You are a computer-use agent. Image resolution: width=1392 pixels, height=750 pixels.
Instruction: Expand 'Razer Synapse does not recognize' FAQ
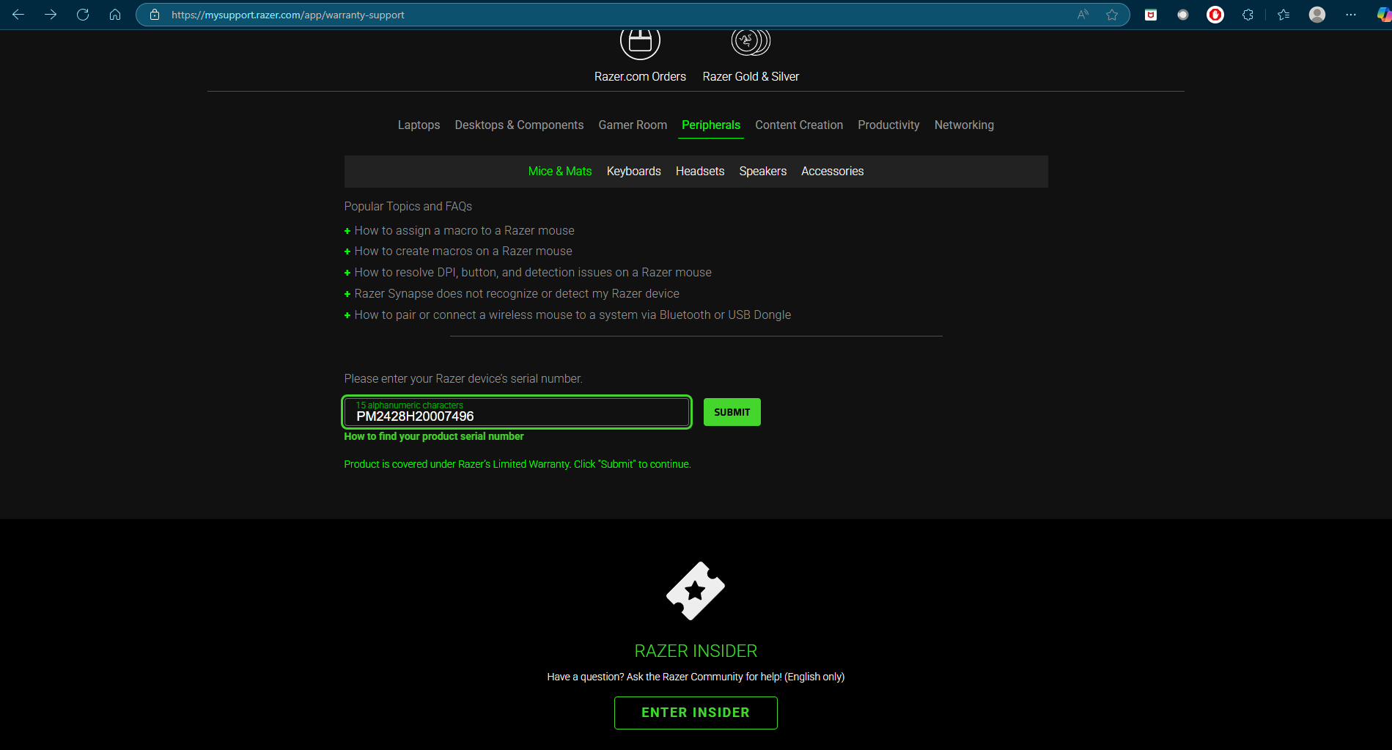tap(516, 294)
